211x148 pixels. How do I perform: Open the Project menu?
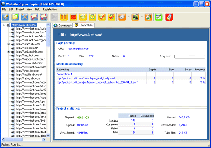[x=20, y=9]
